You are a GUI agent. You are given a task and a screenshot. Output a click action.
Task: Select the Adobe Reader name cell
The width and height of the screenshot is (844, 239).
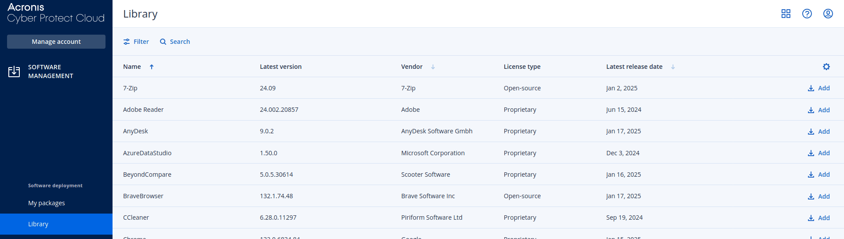click(143, 110)
